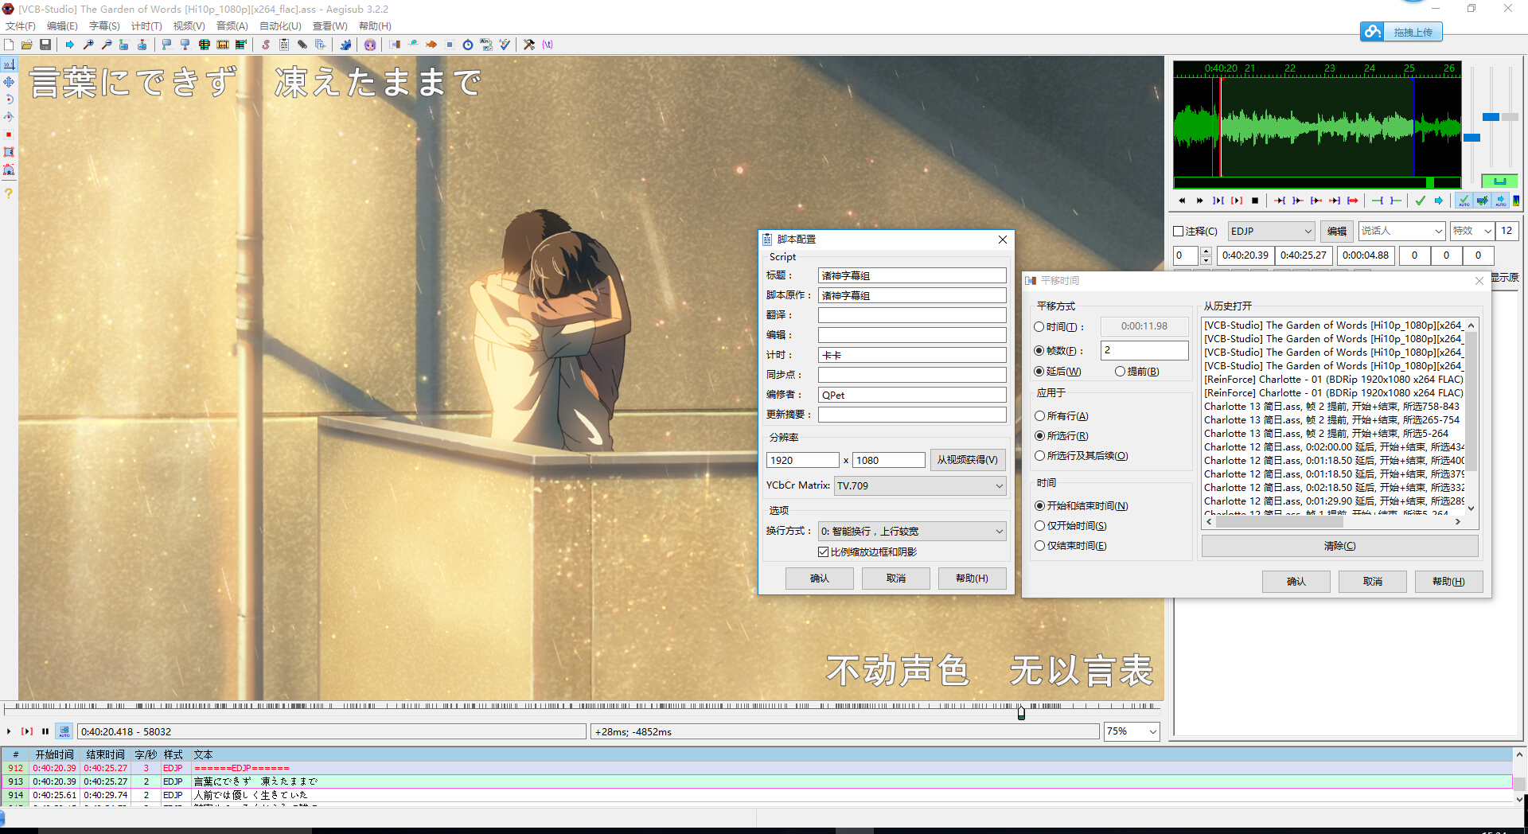This screenshot has height=834, width=1528.
Task: Toggle the spectrum analyzer mode icon
Action: tap(1516, 201)
